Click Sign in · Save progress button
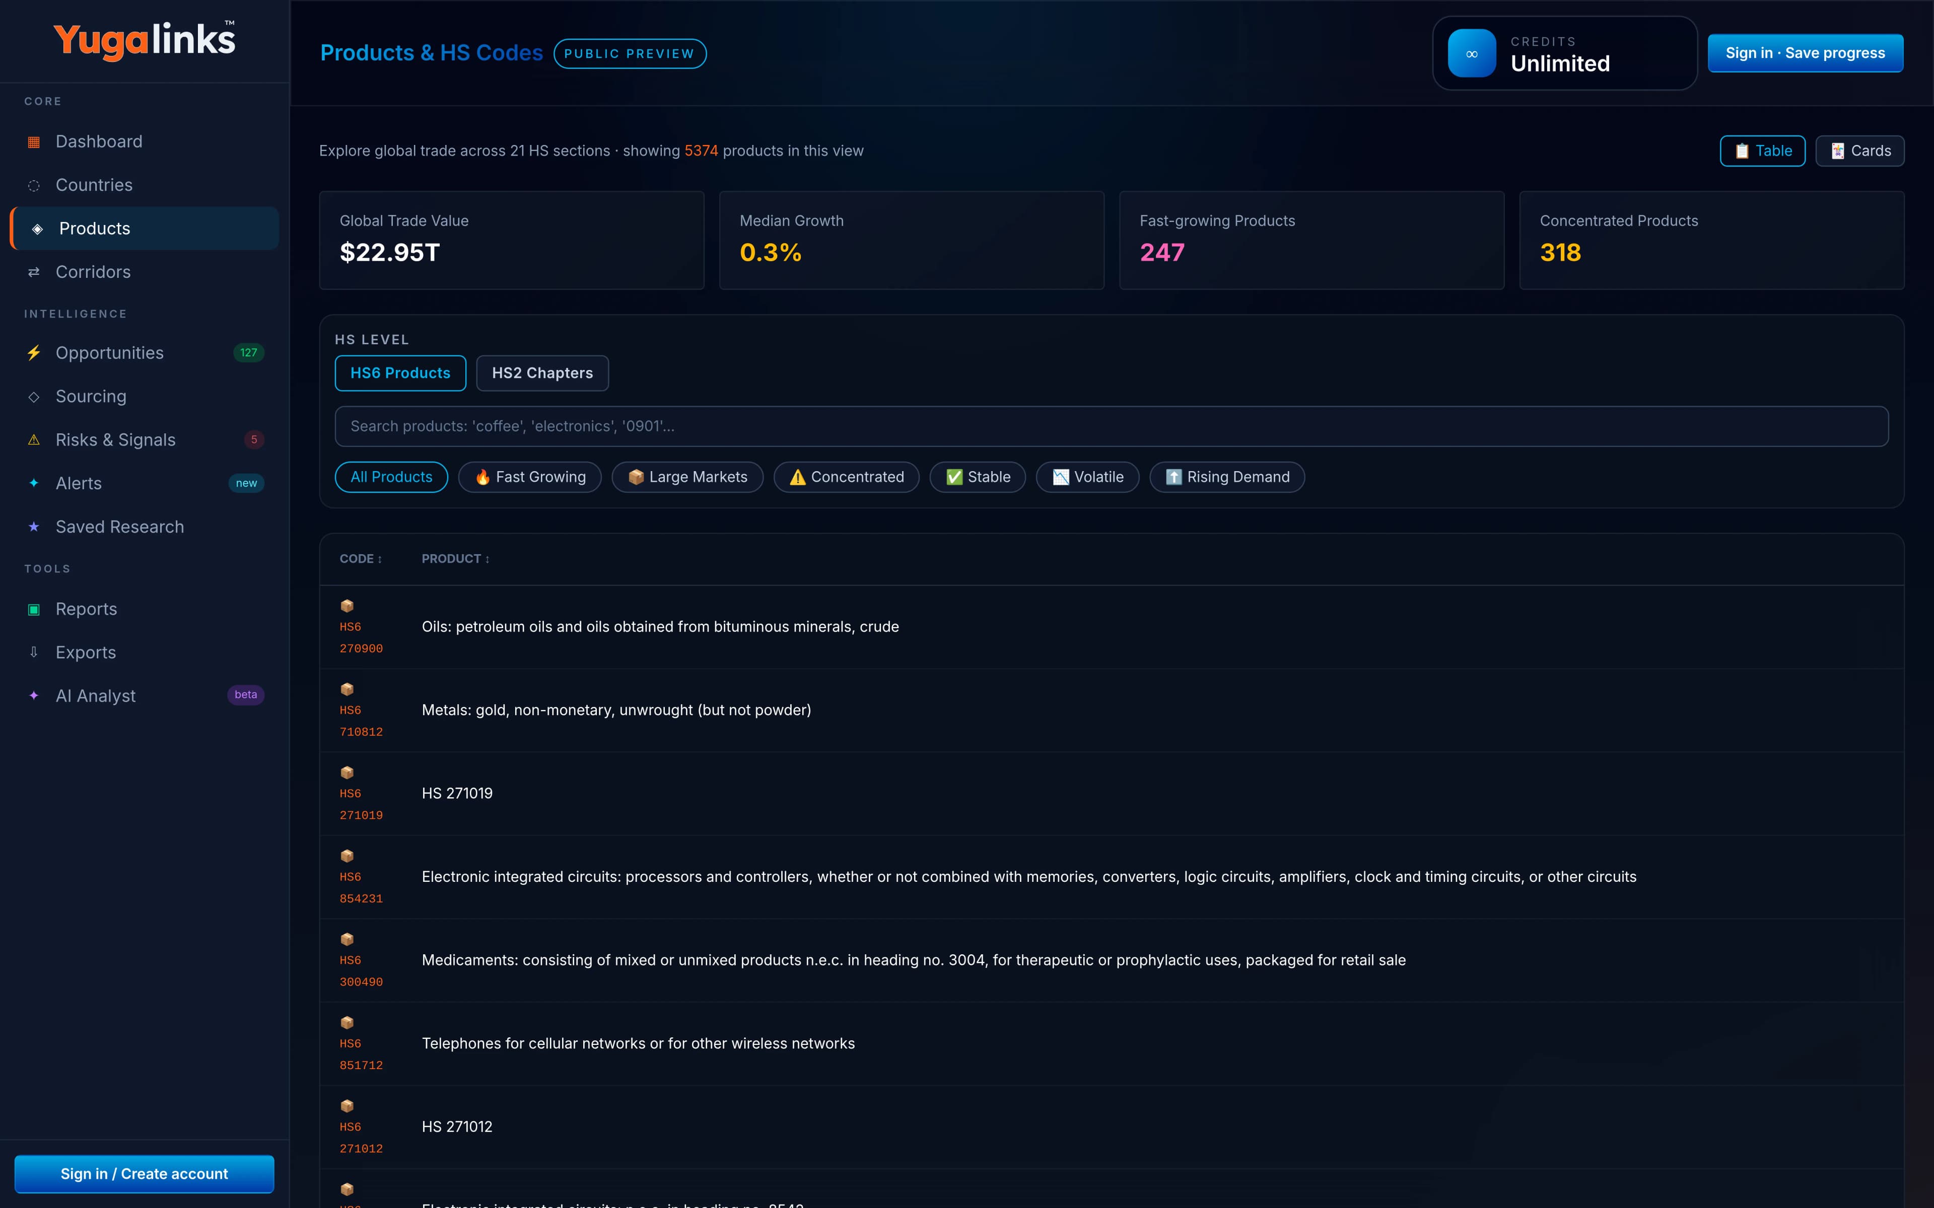1934x1208 pixels. tap(1806, 53)
